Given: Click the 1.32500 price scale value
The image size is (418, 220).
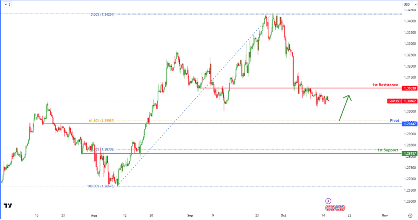Looking at the screenshot, I should [410, 55].
